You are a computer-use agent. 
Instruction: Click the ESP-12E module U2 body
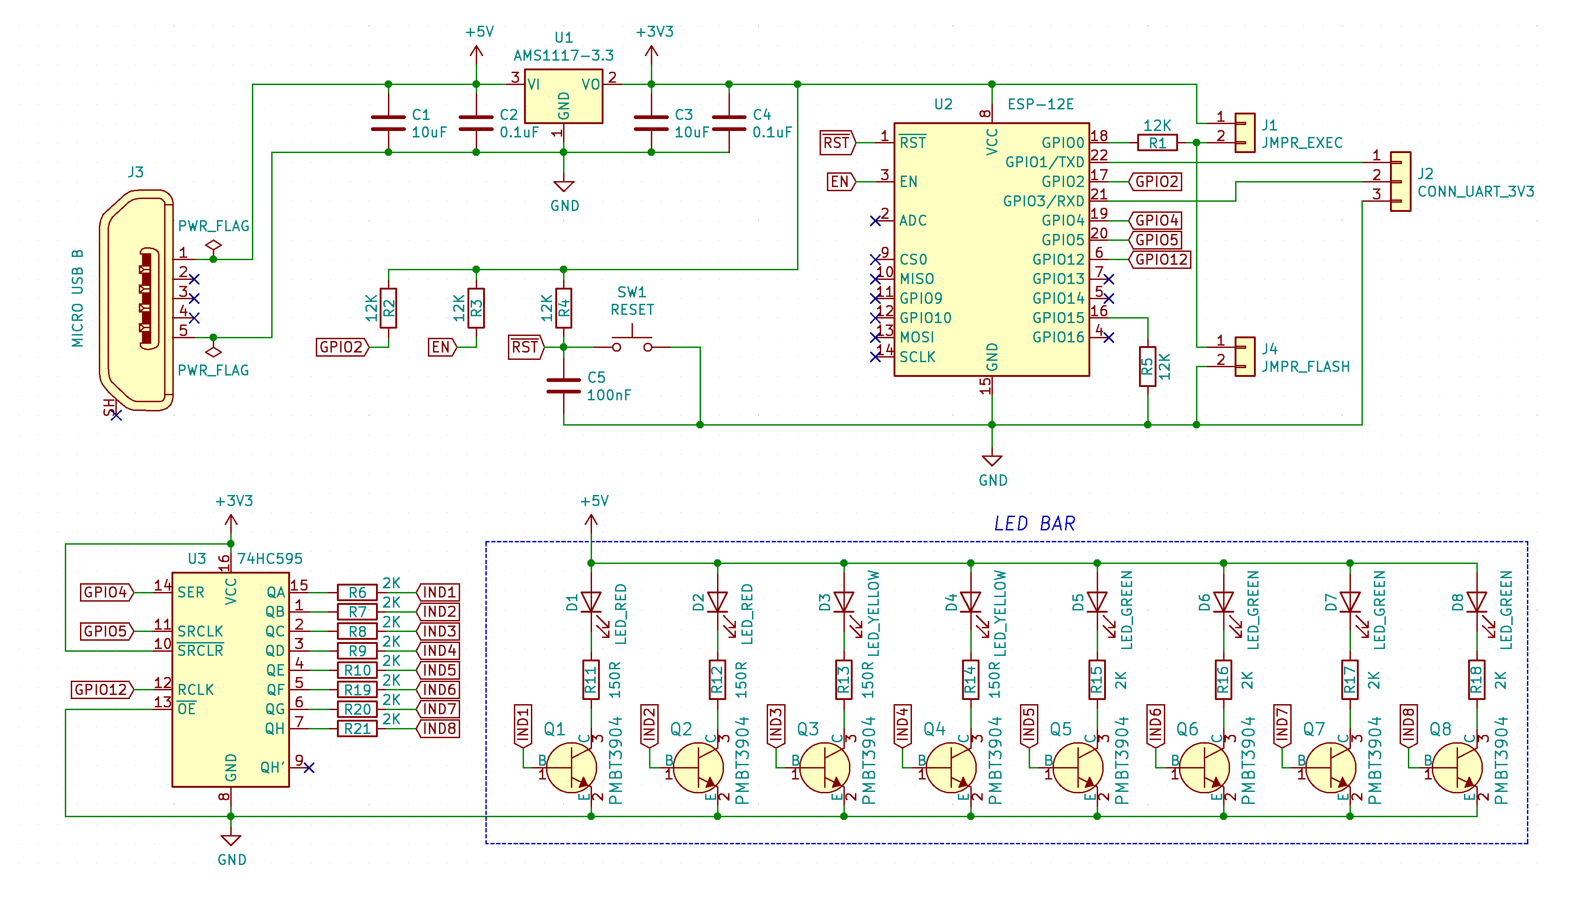pyautogui.click(x=991, y=249)
